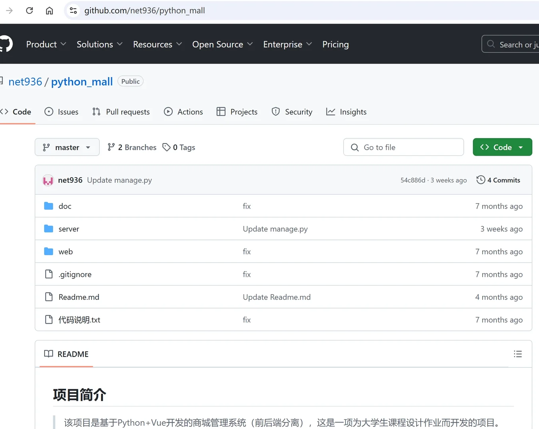Switch to the Code tab
Image resolution: width=539 pixels, height=429 pixels.
click(18, 112)
